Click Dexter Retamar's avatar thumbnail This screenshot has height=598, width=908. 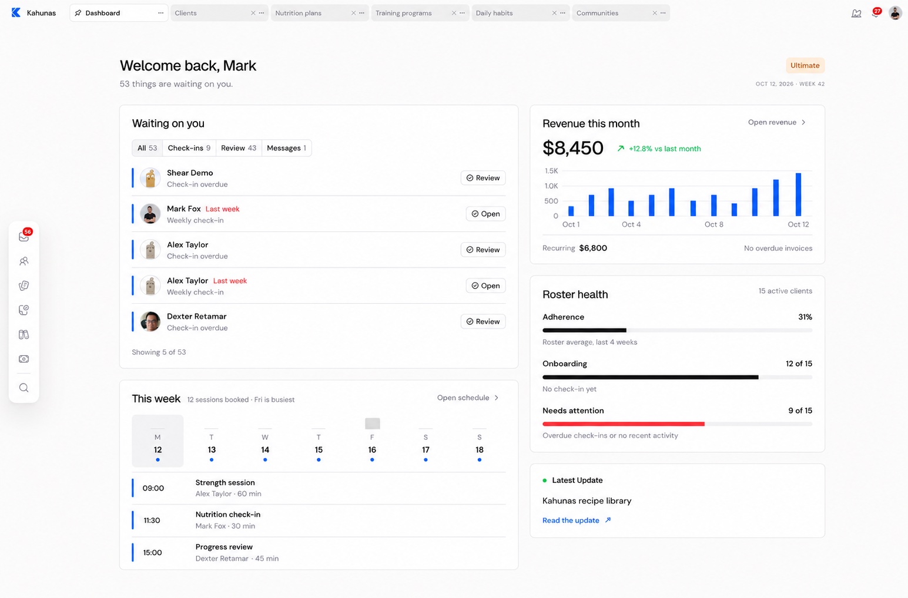(x=150, y=321)
